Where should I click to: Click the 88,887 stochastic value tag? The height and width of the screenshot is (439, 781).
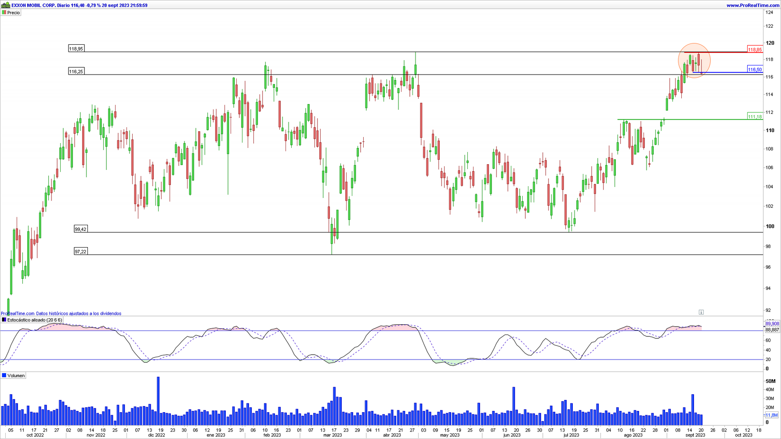(772, 330)
